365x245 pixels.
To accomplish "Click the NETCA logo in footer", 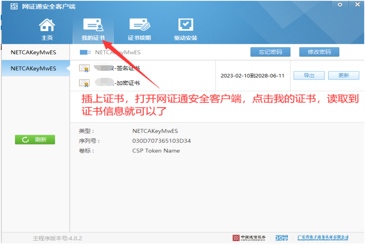I will point(282,238).
